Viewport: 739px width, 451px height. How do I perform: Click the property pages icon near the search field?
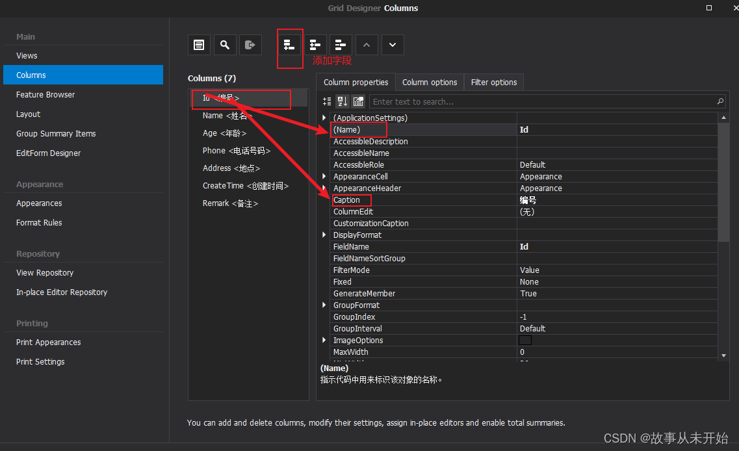[x=358, y=101]
